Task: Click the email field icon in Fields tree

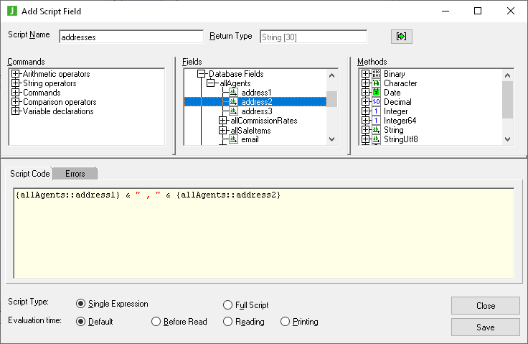Action: (x=233, y=139)
